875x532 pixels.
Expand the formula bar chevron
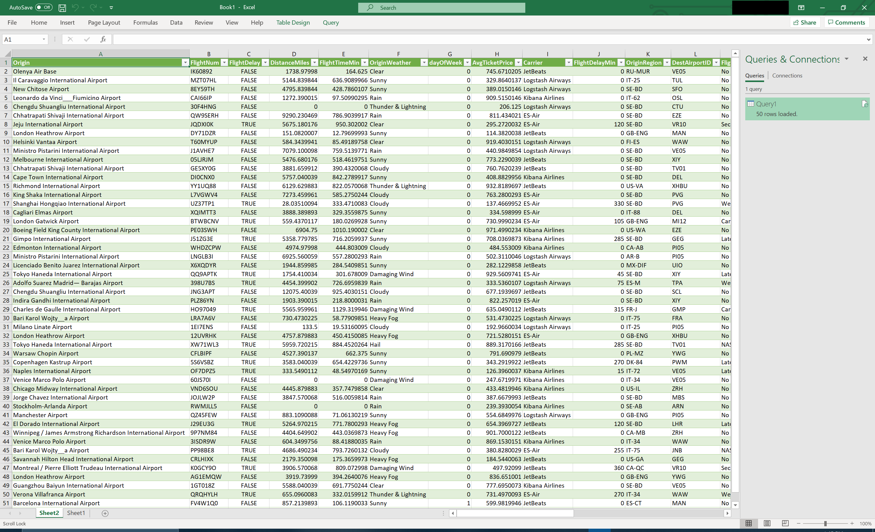tap(869, 39)
